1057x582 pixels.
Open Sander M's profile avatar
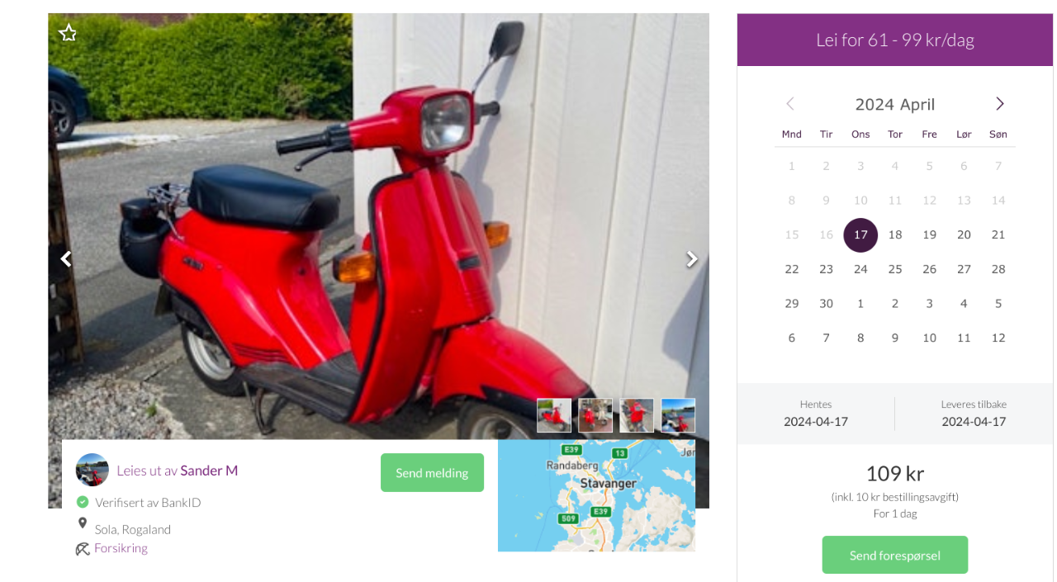click(x=92, y=470)
